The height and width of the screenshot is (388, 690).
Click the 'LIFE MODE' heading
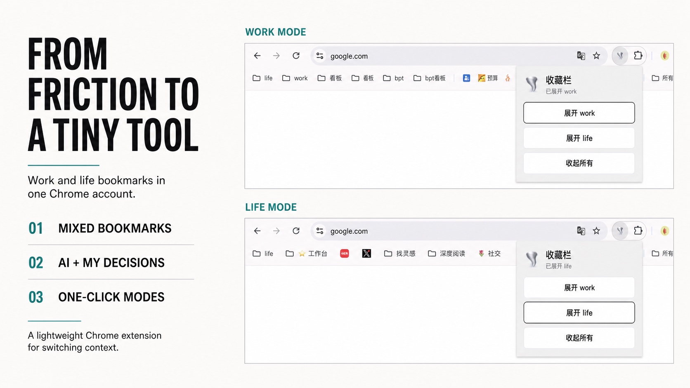(x=271, y=207)
